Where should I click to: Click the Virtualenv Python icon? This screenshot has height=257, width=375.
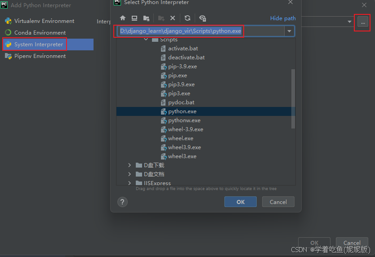point(9,21)
